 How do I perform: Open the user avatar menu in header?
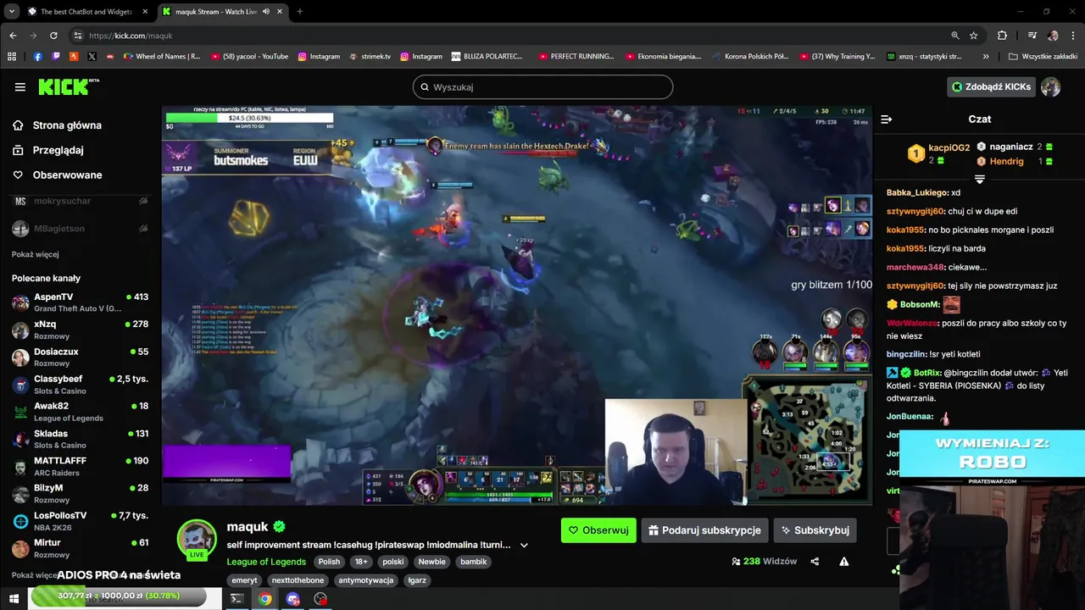point(1050,86)
